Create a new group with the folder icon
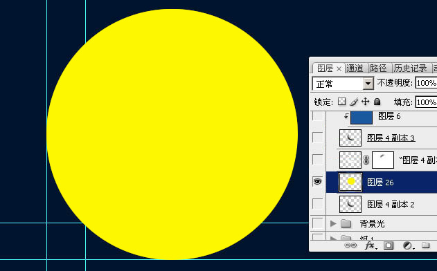Viewport: 437px width, 271px height. click(425, 245)
